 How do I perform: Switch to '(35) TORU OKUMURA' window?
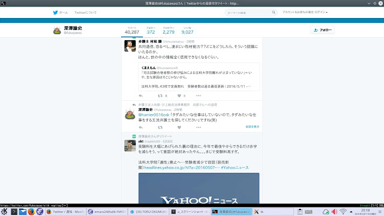149,212
